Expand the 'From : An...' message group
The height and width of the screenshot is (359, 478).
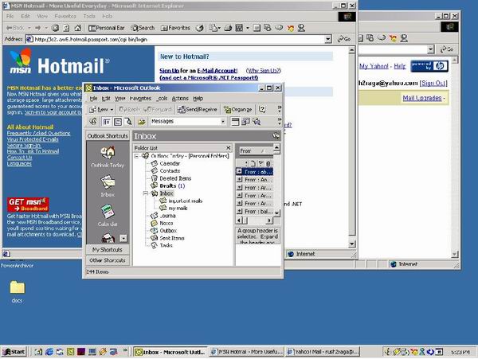coord(239,179)
